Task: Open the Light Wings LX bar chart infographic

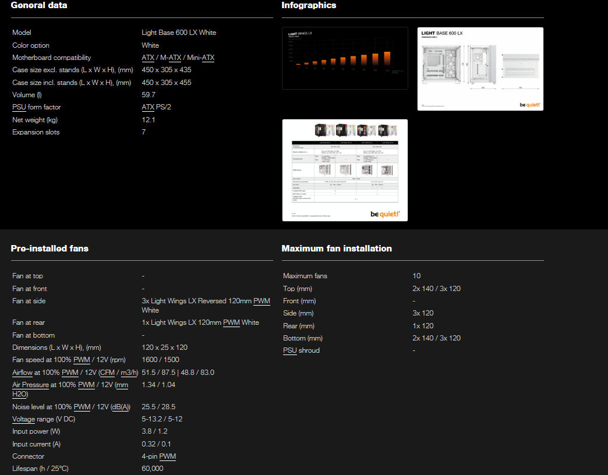Action: (x=345, y=58)
